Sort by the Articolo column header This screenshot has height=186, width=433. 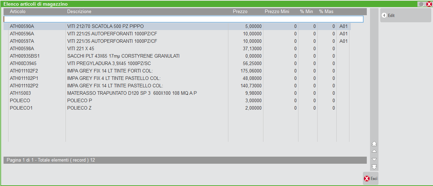click(18, 12)
